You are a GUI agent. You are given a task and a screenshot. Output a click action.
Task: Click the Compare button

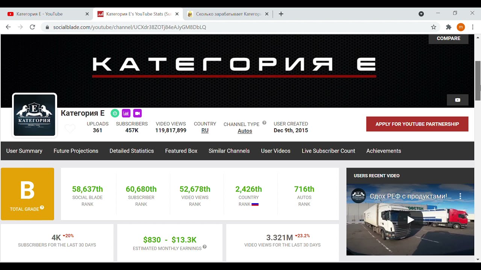point(449,39)
